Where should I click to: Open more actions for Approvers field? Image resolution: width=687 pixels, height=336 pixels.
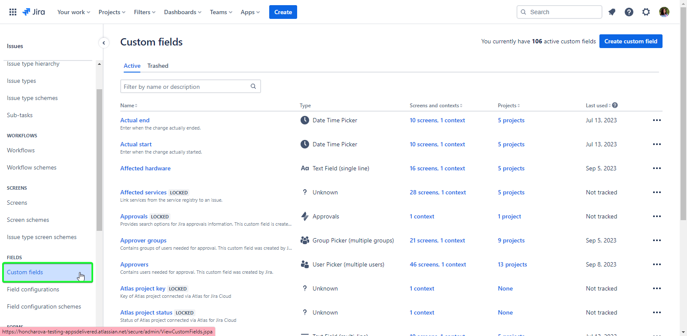click(657, 264)
